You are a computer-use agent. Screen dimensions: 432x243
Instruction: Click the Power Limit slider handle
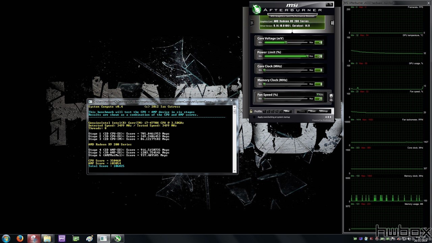[307, 56]
